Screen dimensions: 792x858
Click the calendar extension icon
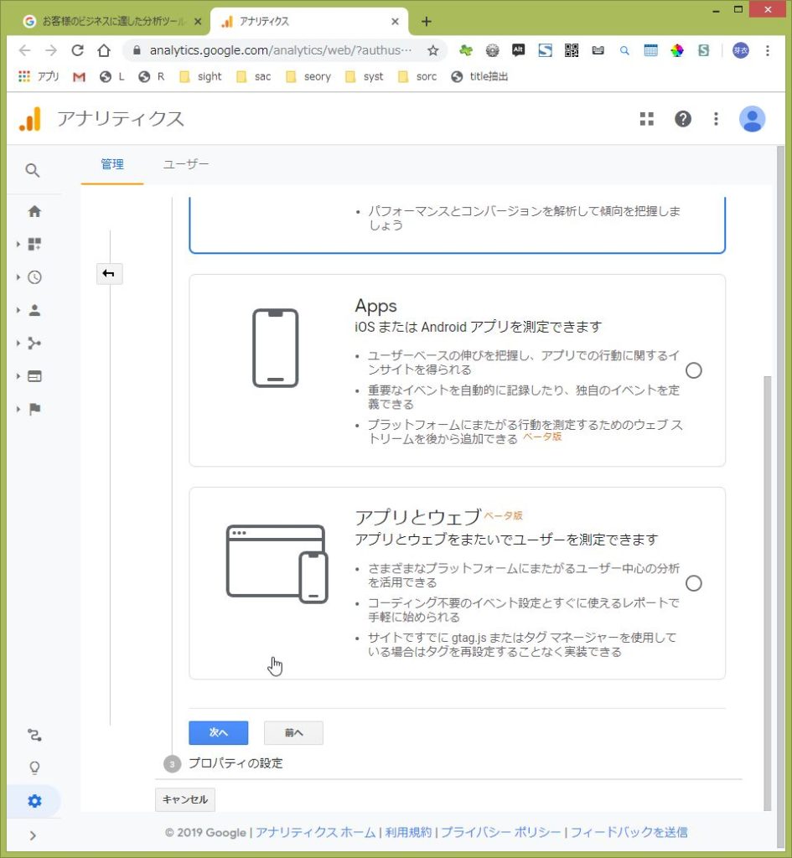pyautogui.click(x=651, y=50)
